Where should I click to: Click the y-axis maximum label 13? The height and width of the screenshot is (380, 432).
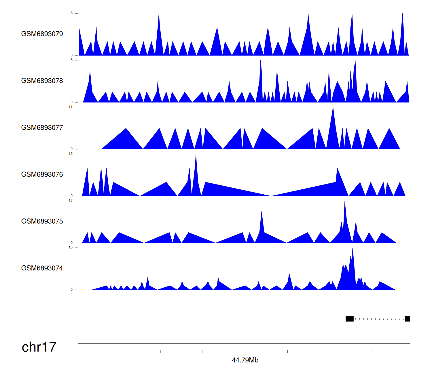71,201
